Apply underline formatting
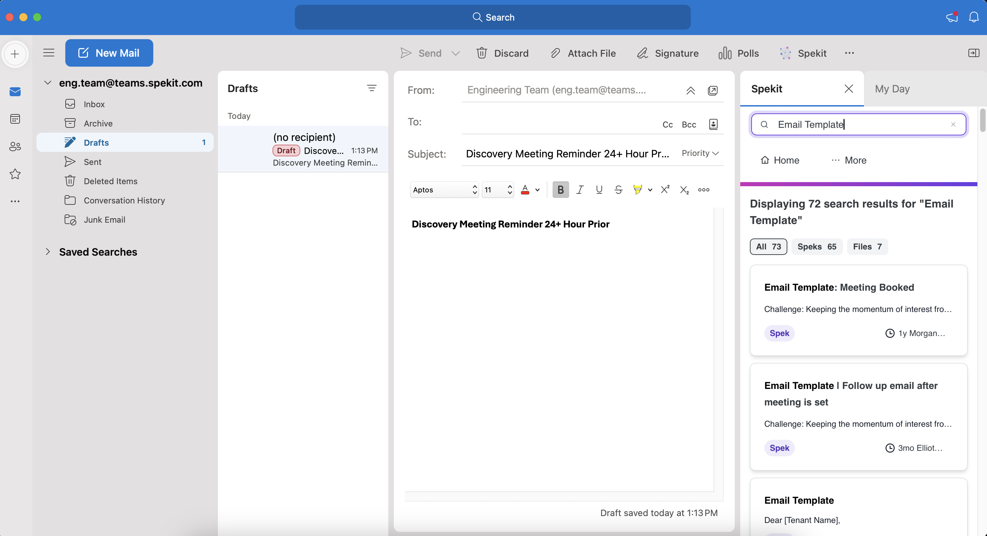Viewport: 987px width, 536px height. tap(599, 190)
